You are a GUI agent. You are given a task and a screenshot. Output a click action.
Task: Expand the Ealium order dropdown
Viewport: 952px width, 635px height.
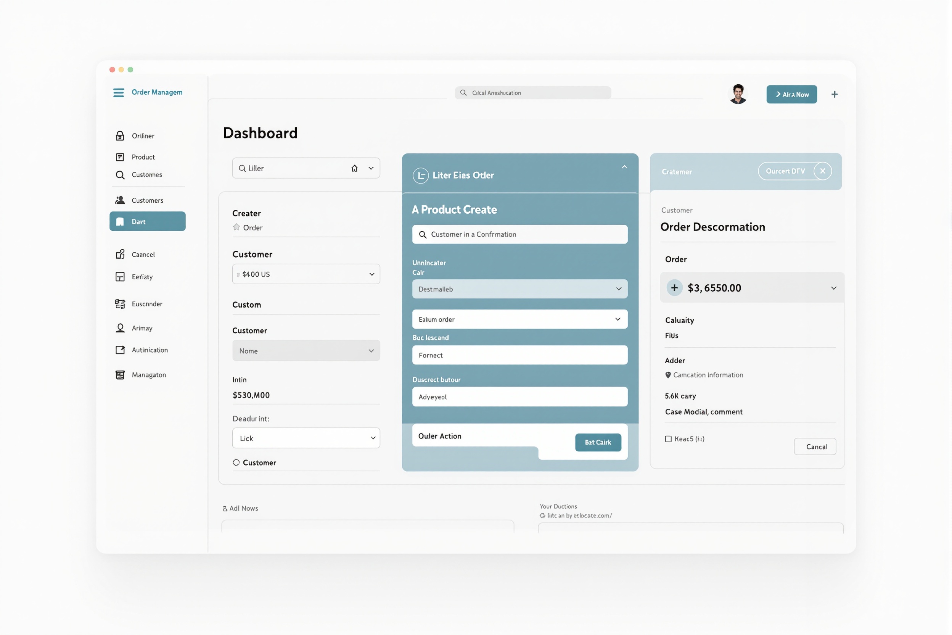coord(520,319)
